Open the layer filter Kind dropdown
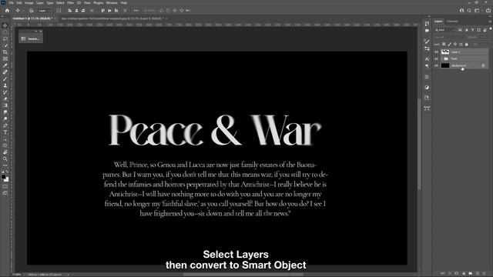493x277 pixels. click(445, 30)
